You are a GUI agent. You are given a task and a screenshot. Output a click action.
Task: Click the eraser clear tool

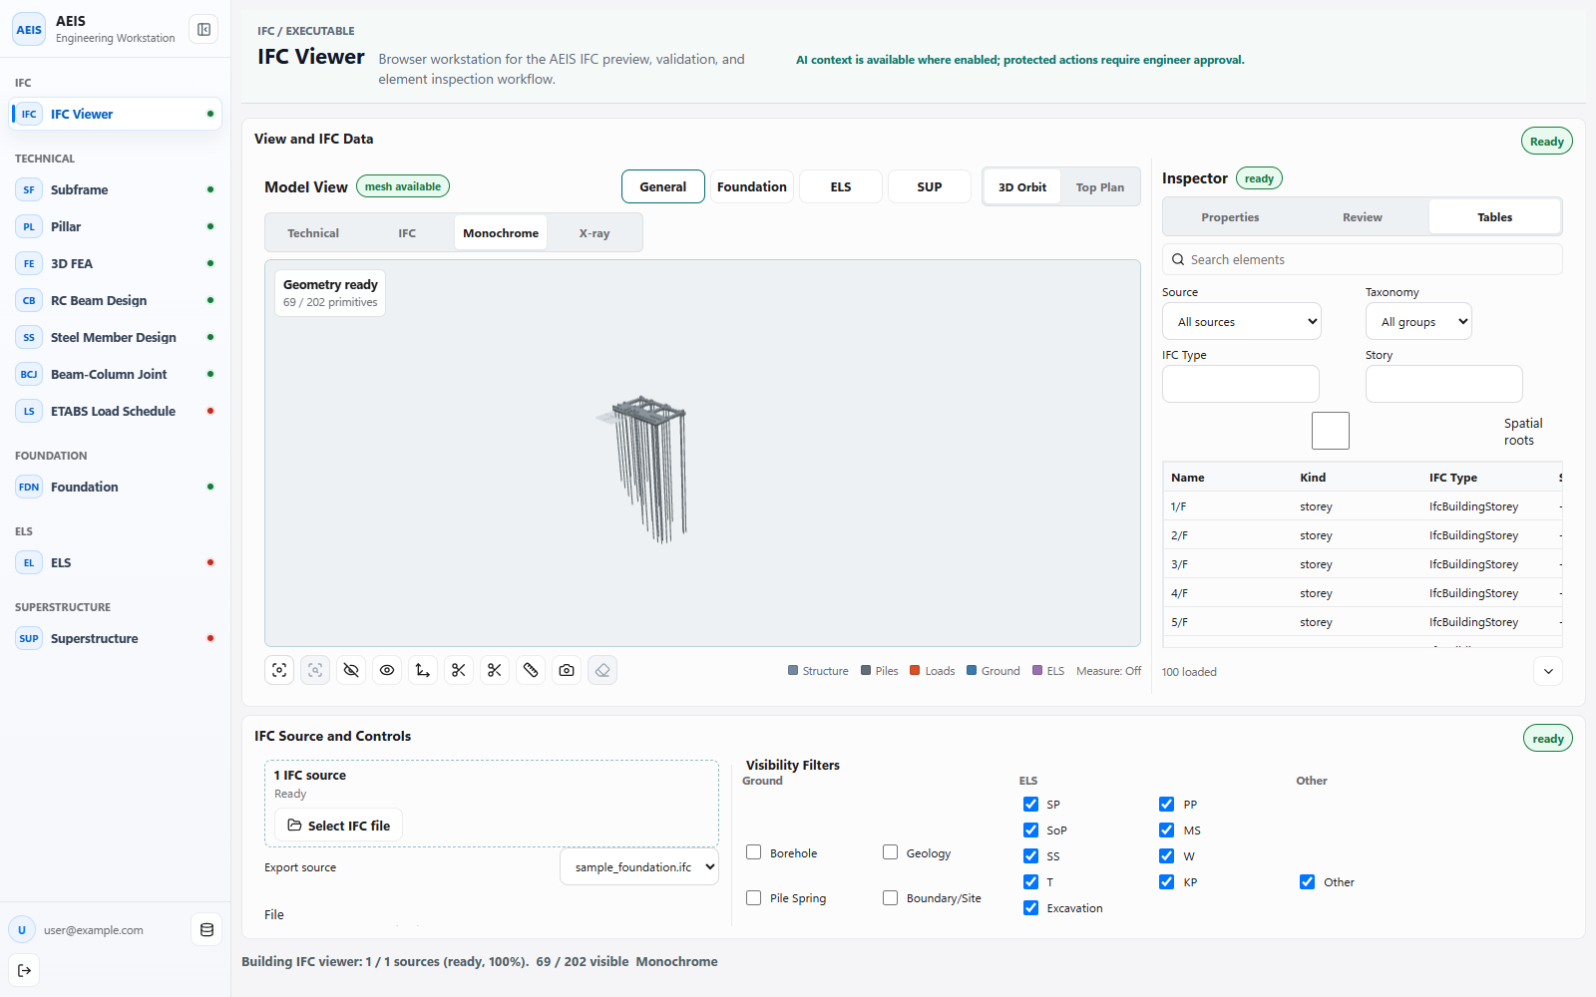(602, 670)
